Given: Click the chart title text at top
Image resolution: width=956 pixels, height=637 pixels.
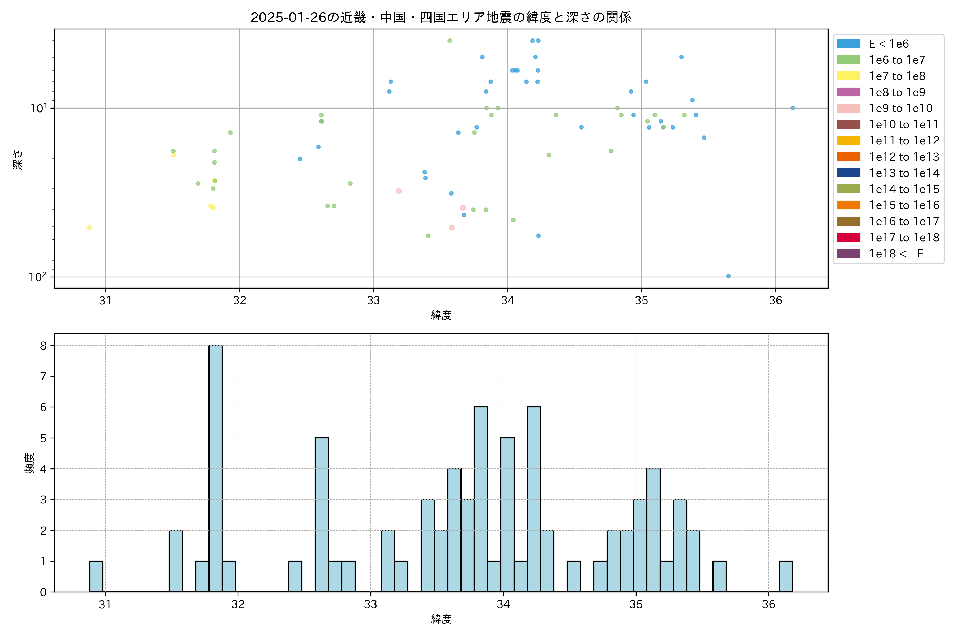Looking at the screenshot, I should coord(441,18).
